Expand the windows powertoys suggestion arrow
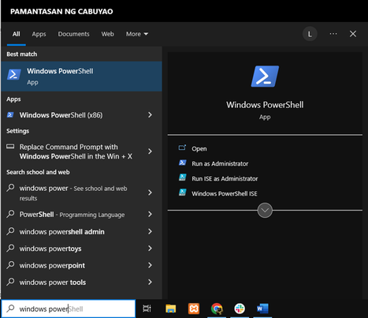Screen dimensions: 368x318 point(150,249)
